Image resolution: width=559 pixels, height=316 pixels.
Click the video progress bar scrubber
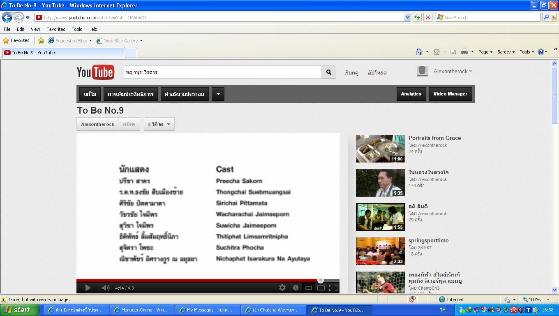(x=321, y=281)
